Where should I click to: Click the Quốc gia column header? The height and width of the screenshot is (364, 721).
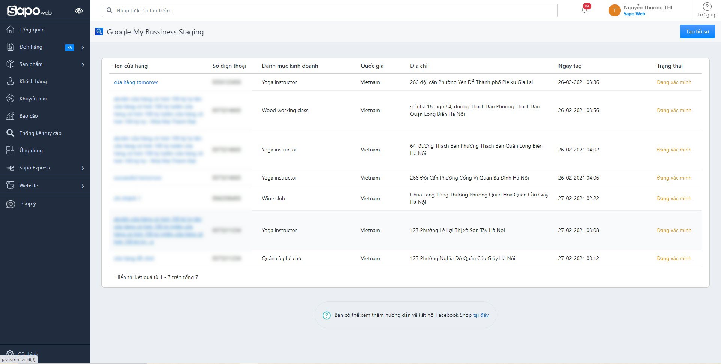(x=372, y=66)
